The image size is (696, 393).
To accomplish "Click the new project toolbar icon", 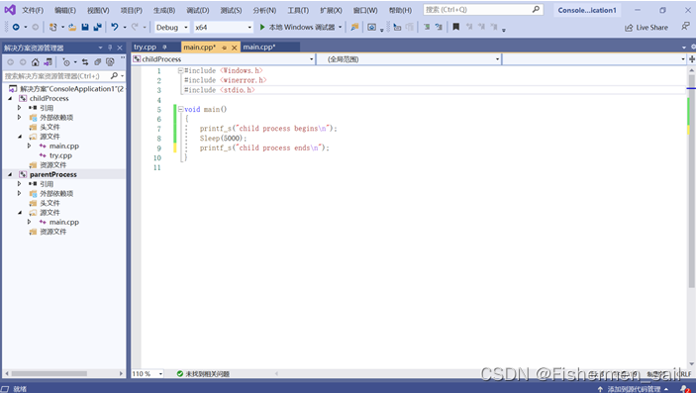I will coord(52,27).
